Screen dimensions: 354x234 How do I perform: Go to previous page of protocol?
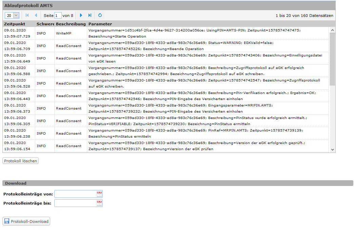coord(36,15)
